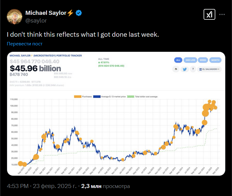Open the three-dot post options menu
The width and height of the screenshot is (232, 196).
click(x=222, y=15)
